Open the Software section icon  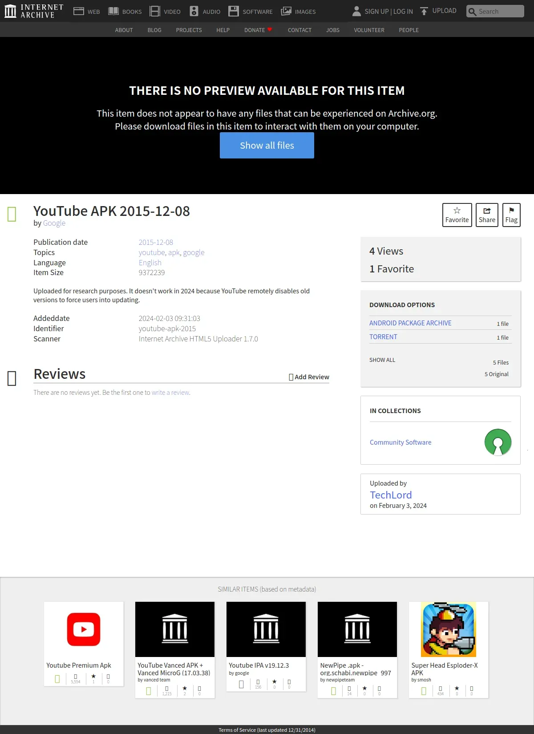[x=234, y=11]
